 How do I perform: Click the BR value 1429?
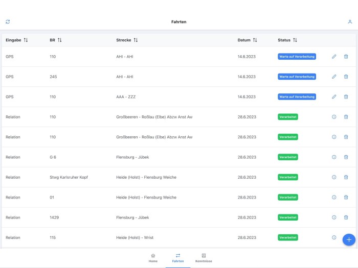click(x=54, y=217)
